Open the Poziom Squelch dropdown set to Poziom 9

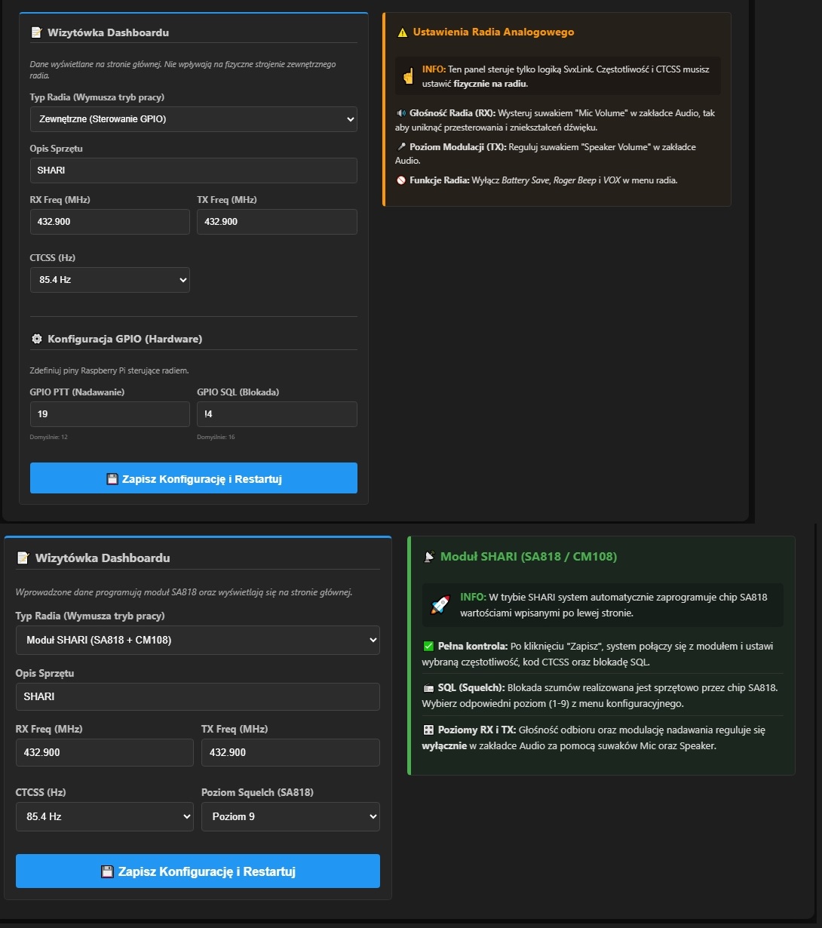coord(290,816)
